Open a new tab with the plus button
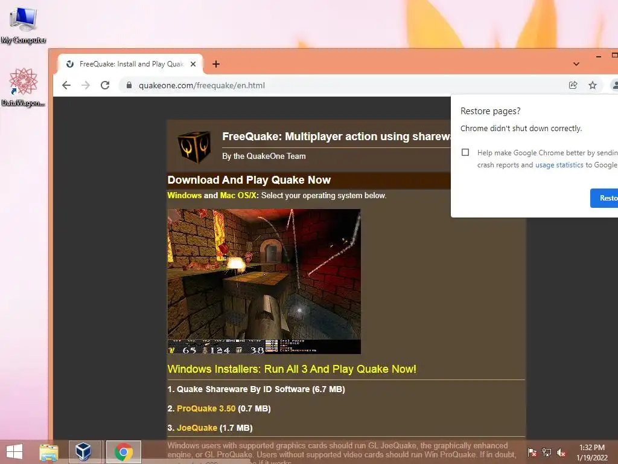This screenshot has height=464, width=618. coord(216,64)
